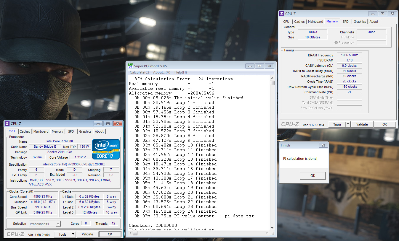
Task: Switch to CPU tab in CPU-Z Memory window
Action: pyautogui.click(x=286, y=22)
